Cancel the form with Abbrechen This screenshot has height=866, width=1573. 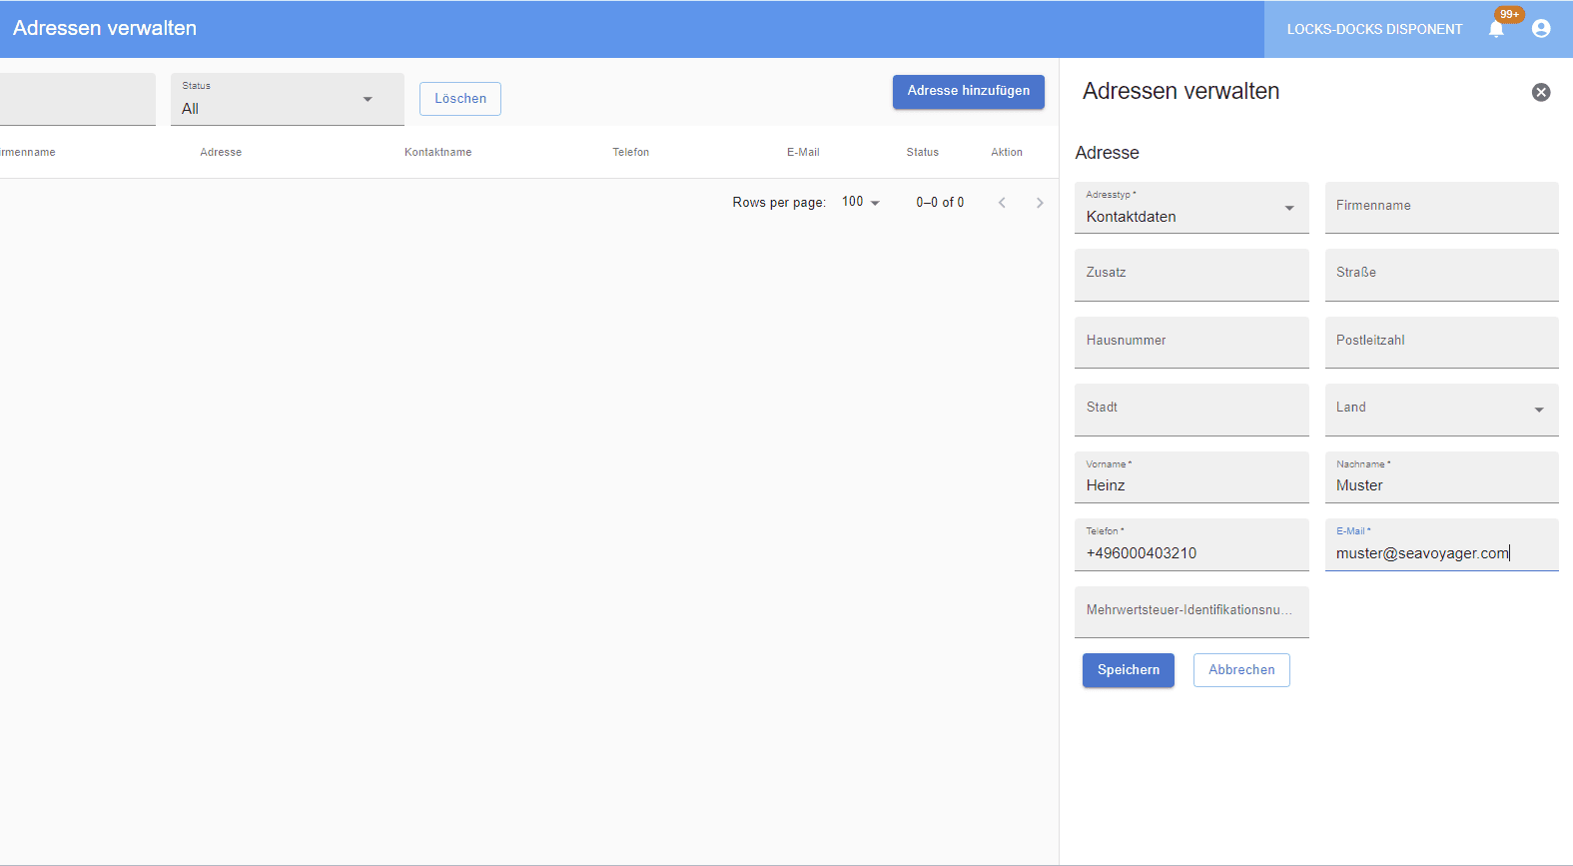tap(1241, 670)
